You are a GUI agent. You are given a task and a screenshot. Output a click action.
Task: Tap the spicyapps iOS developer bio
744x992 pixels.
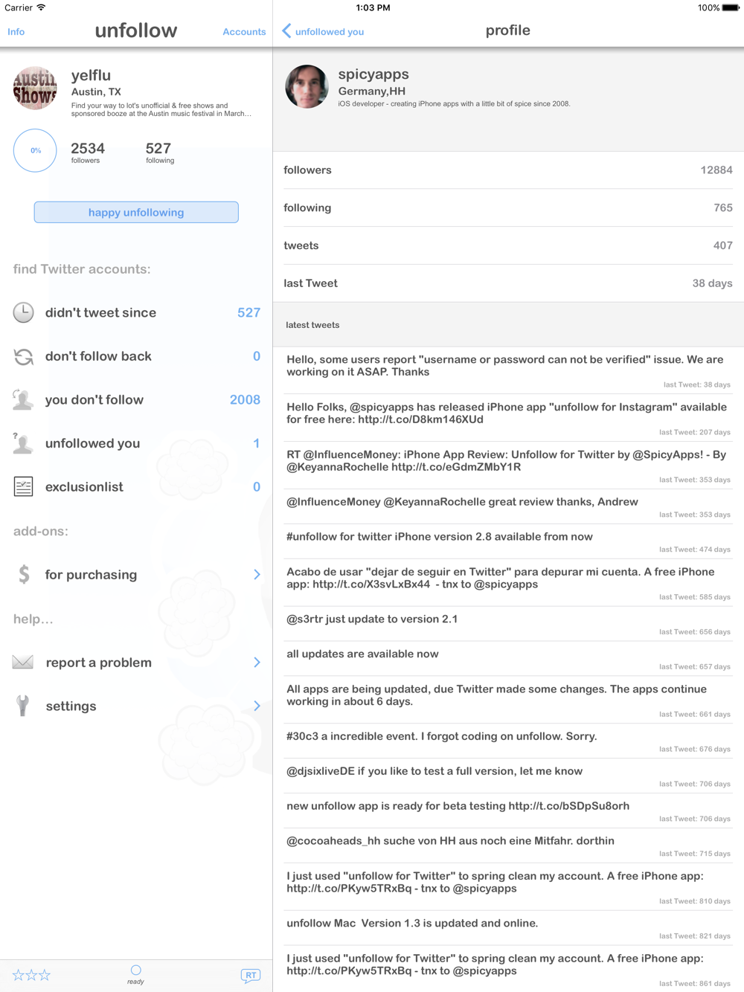(x=454, y=104)
